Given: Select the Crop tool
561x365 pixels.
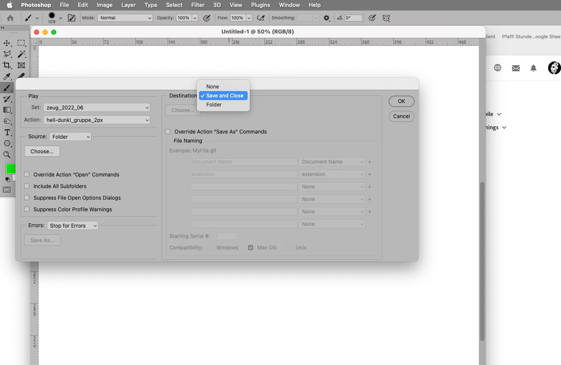Looking at the screenshot, I should 7,65.
